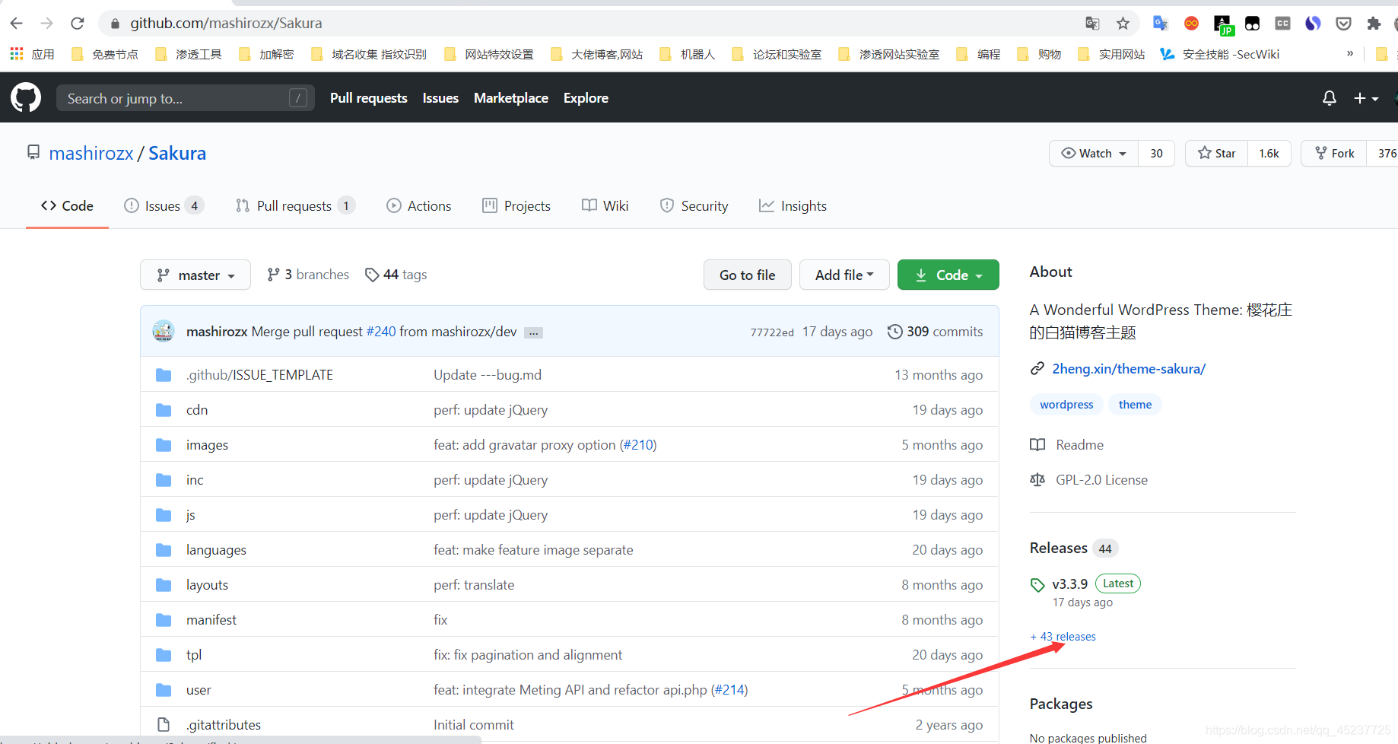Viewport: 1398px width, 744px height.
Task: Expand the Add file dropdown
Action: (844, 275)
